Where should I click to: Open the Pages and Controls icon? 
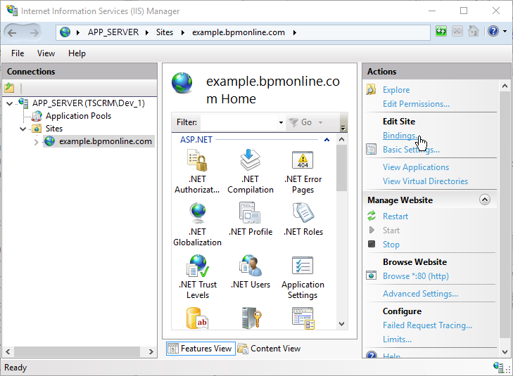pos(303,318)
